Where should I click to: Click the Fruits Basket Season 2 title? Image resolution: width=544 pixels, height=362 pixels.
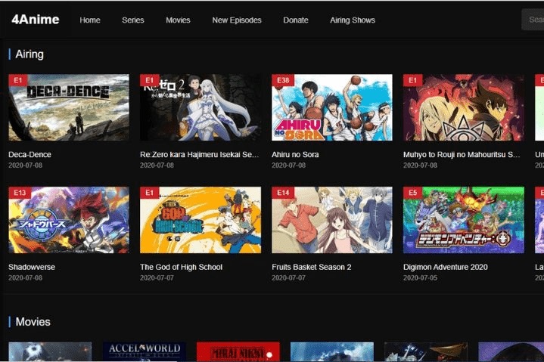tap(312, 267)
